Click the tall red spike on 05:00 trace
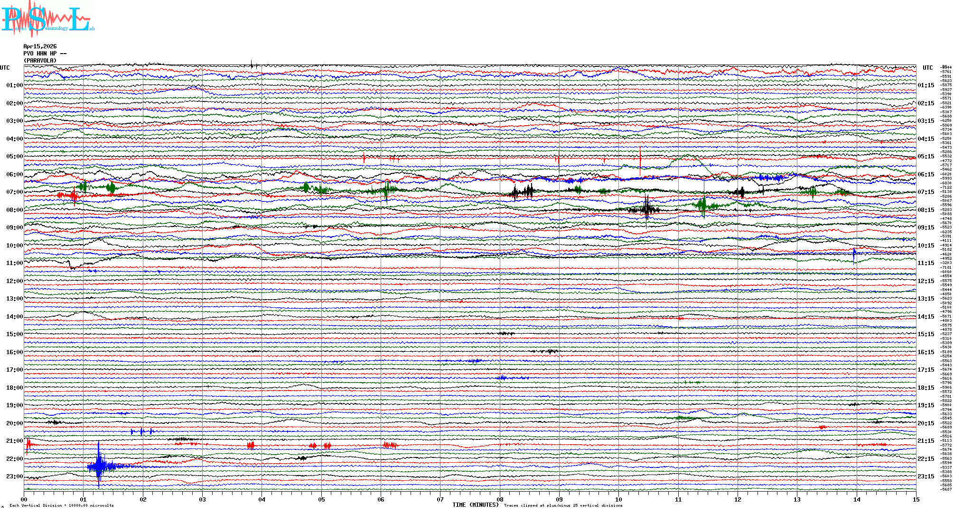This screenshot has width=954, height=512. pos(640,158)
